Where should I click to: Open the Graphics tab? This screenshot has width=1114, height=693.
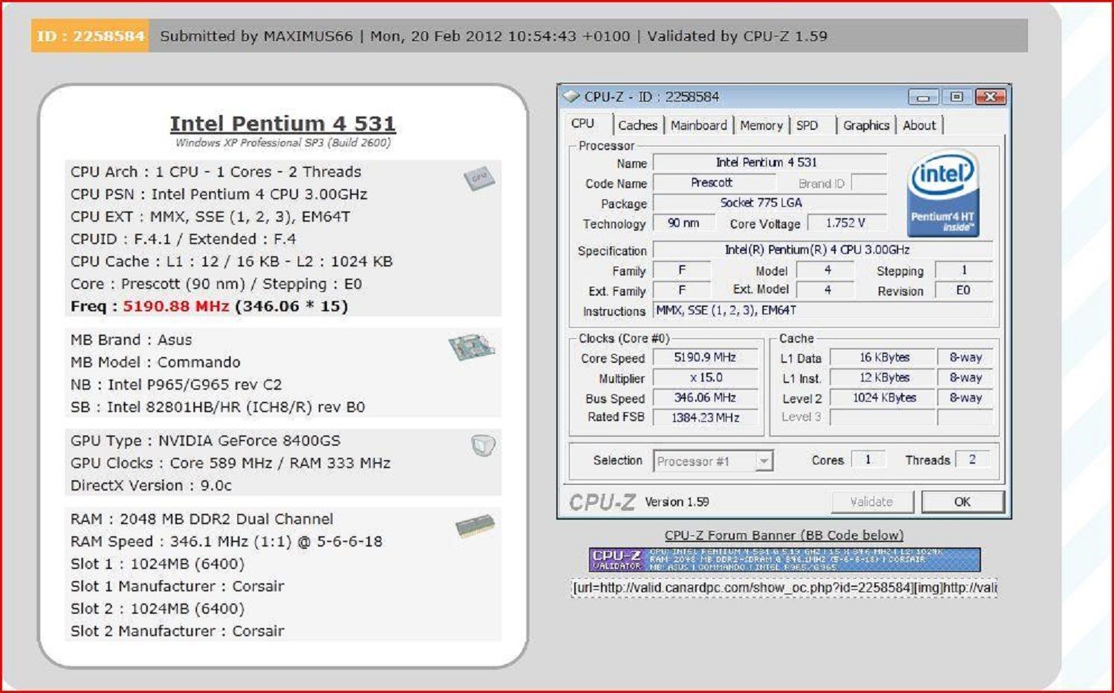(x=866, y=125)
